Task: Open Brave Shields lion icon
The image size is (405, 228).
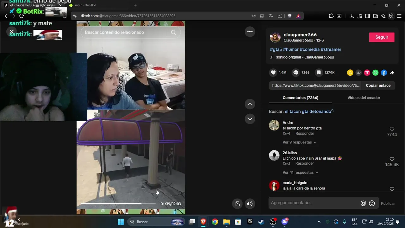Action: click(290, 16)
